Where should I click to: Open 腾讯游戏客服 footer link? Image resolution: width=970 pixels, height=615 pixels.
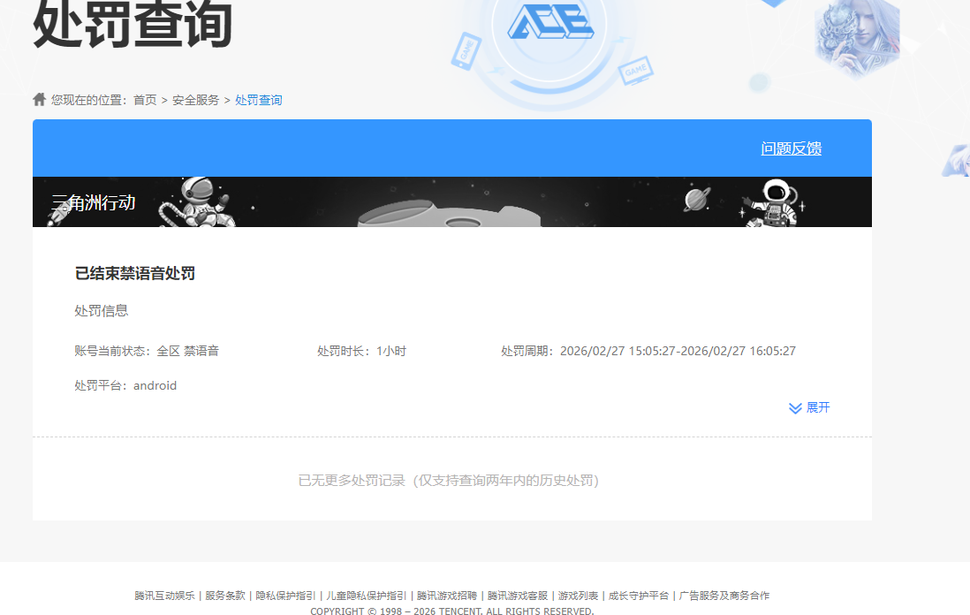coord(517,596)
